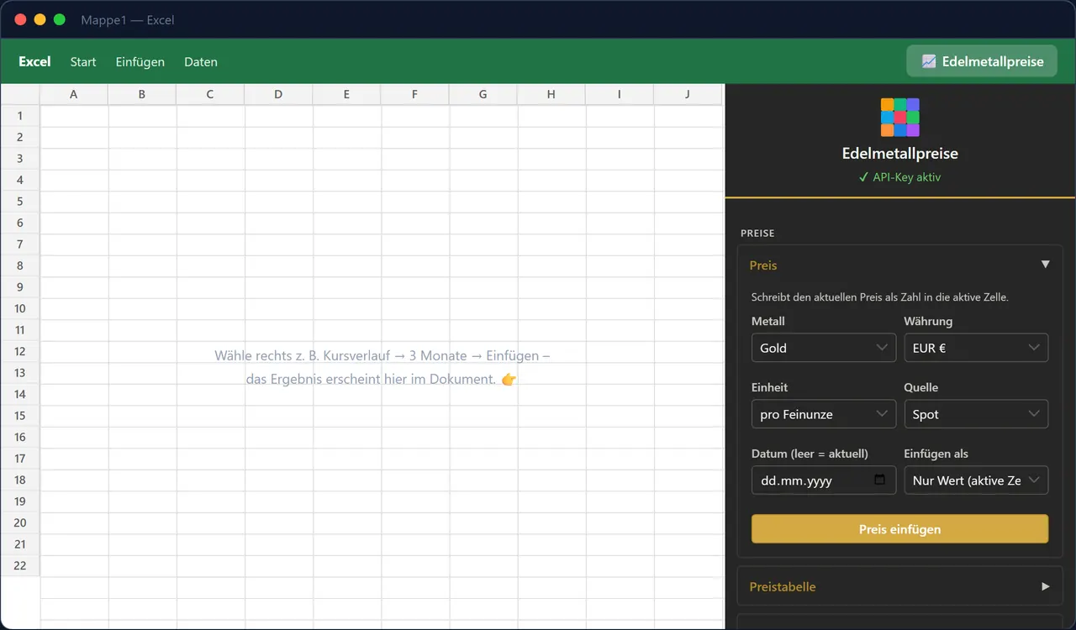Viewport: 1076px width, 630px height.
Task: Open the Einfügen ribbon tab
Action: click(x=140, y=61)
